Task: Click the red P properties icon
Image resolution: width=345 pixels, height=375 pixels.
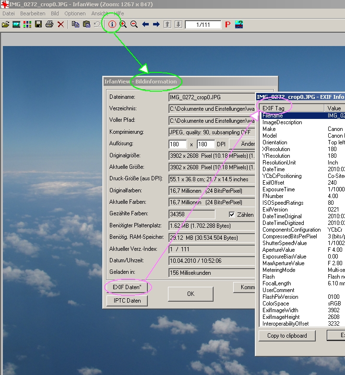Action: tap(227, 24)
